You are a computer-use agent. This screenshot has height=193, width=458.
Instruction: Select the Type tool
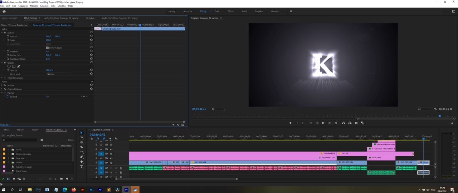(81, 167)
